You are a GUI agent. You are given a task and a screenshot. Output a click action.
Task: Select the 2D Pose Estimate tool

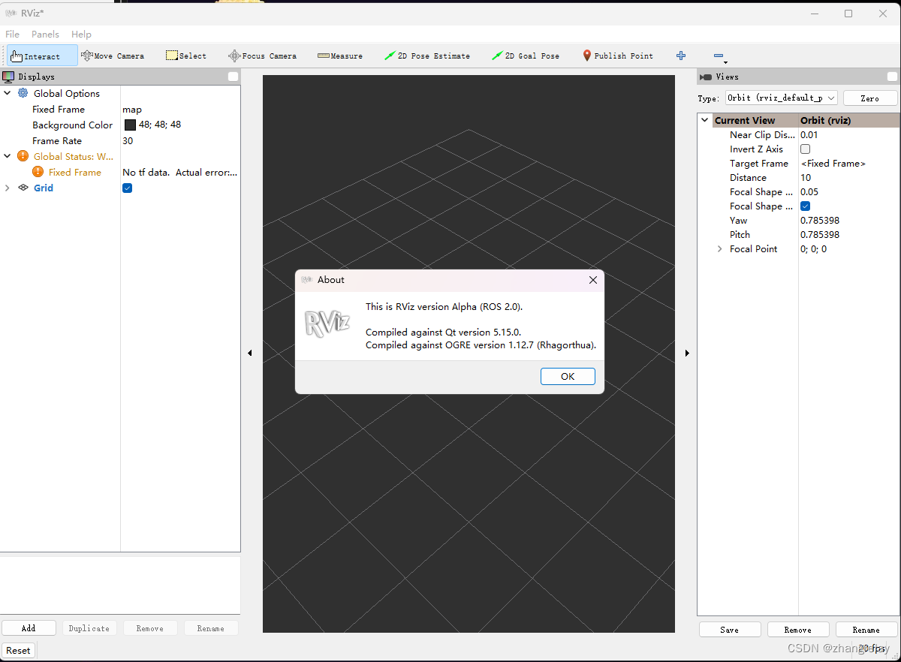click(427, 56)
